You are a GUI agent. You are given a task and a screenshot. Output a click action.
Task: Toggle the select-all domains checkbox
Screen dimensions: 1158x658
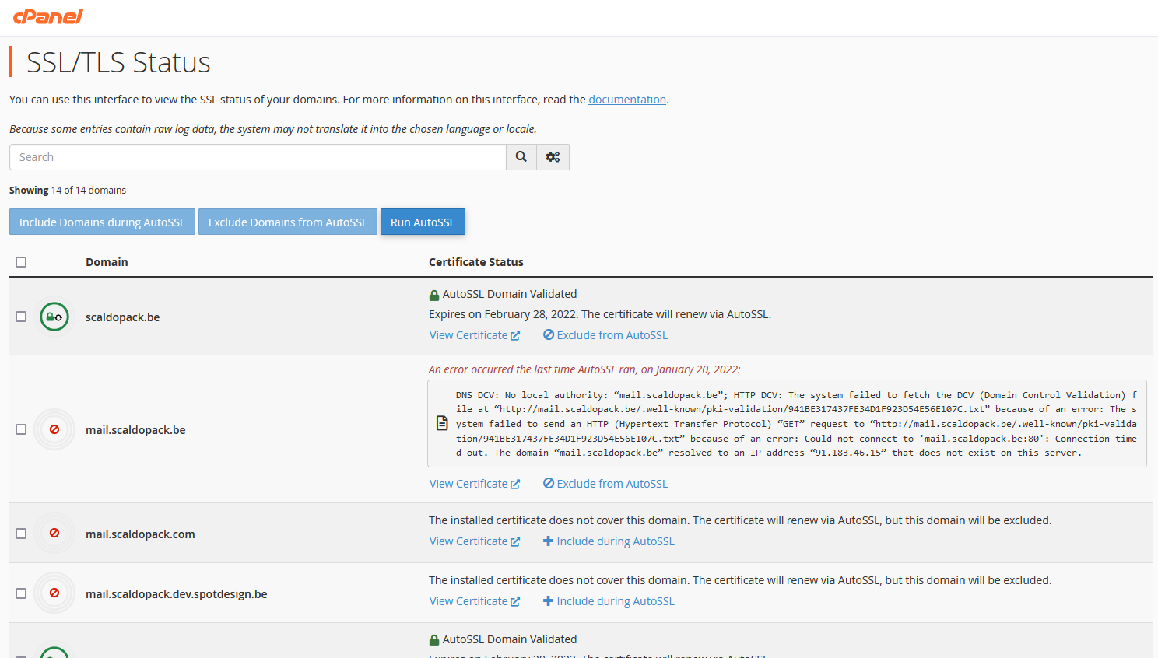coord(21,262)
